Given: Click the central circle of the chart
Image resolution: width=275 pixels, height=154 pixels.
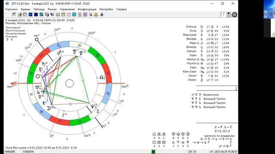Looking at the screenshot, I should tap(69, 83).
